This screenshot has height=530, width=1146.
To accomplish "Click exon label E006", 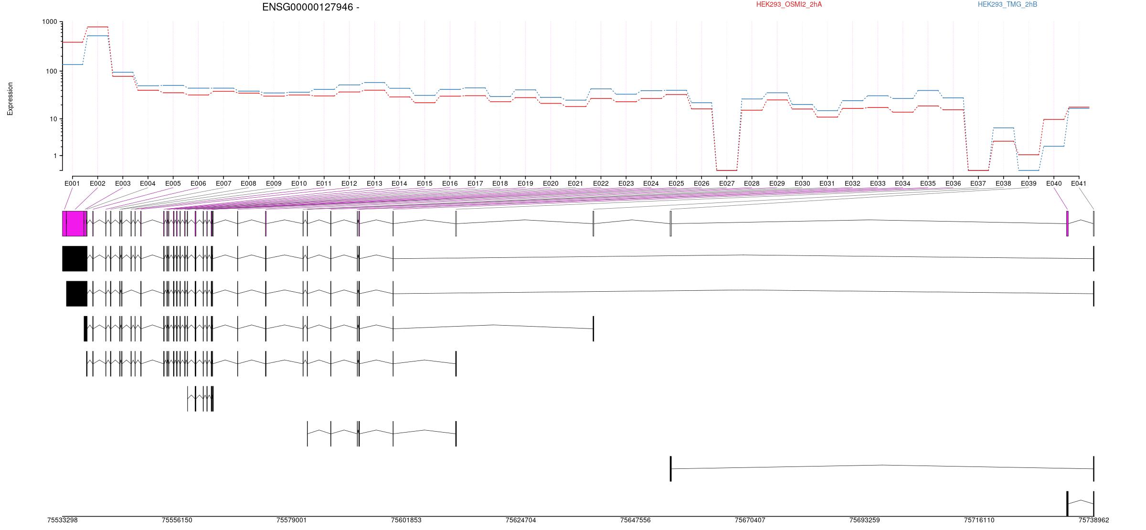I will pyautogui.click(x=198, y=183).
